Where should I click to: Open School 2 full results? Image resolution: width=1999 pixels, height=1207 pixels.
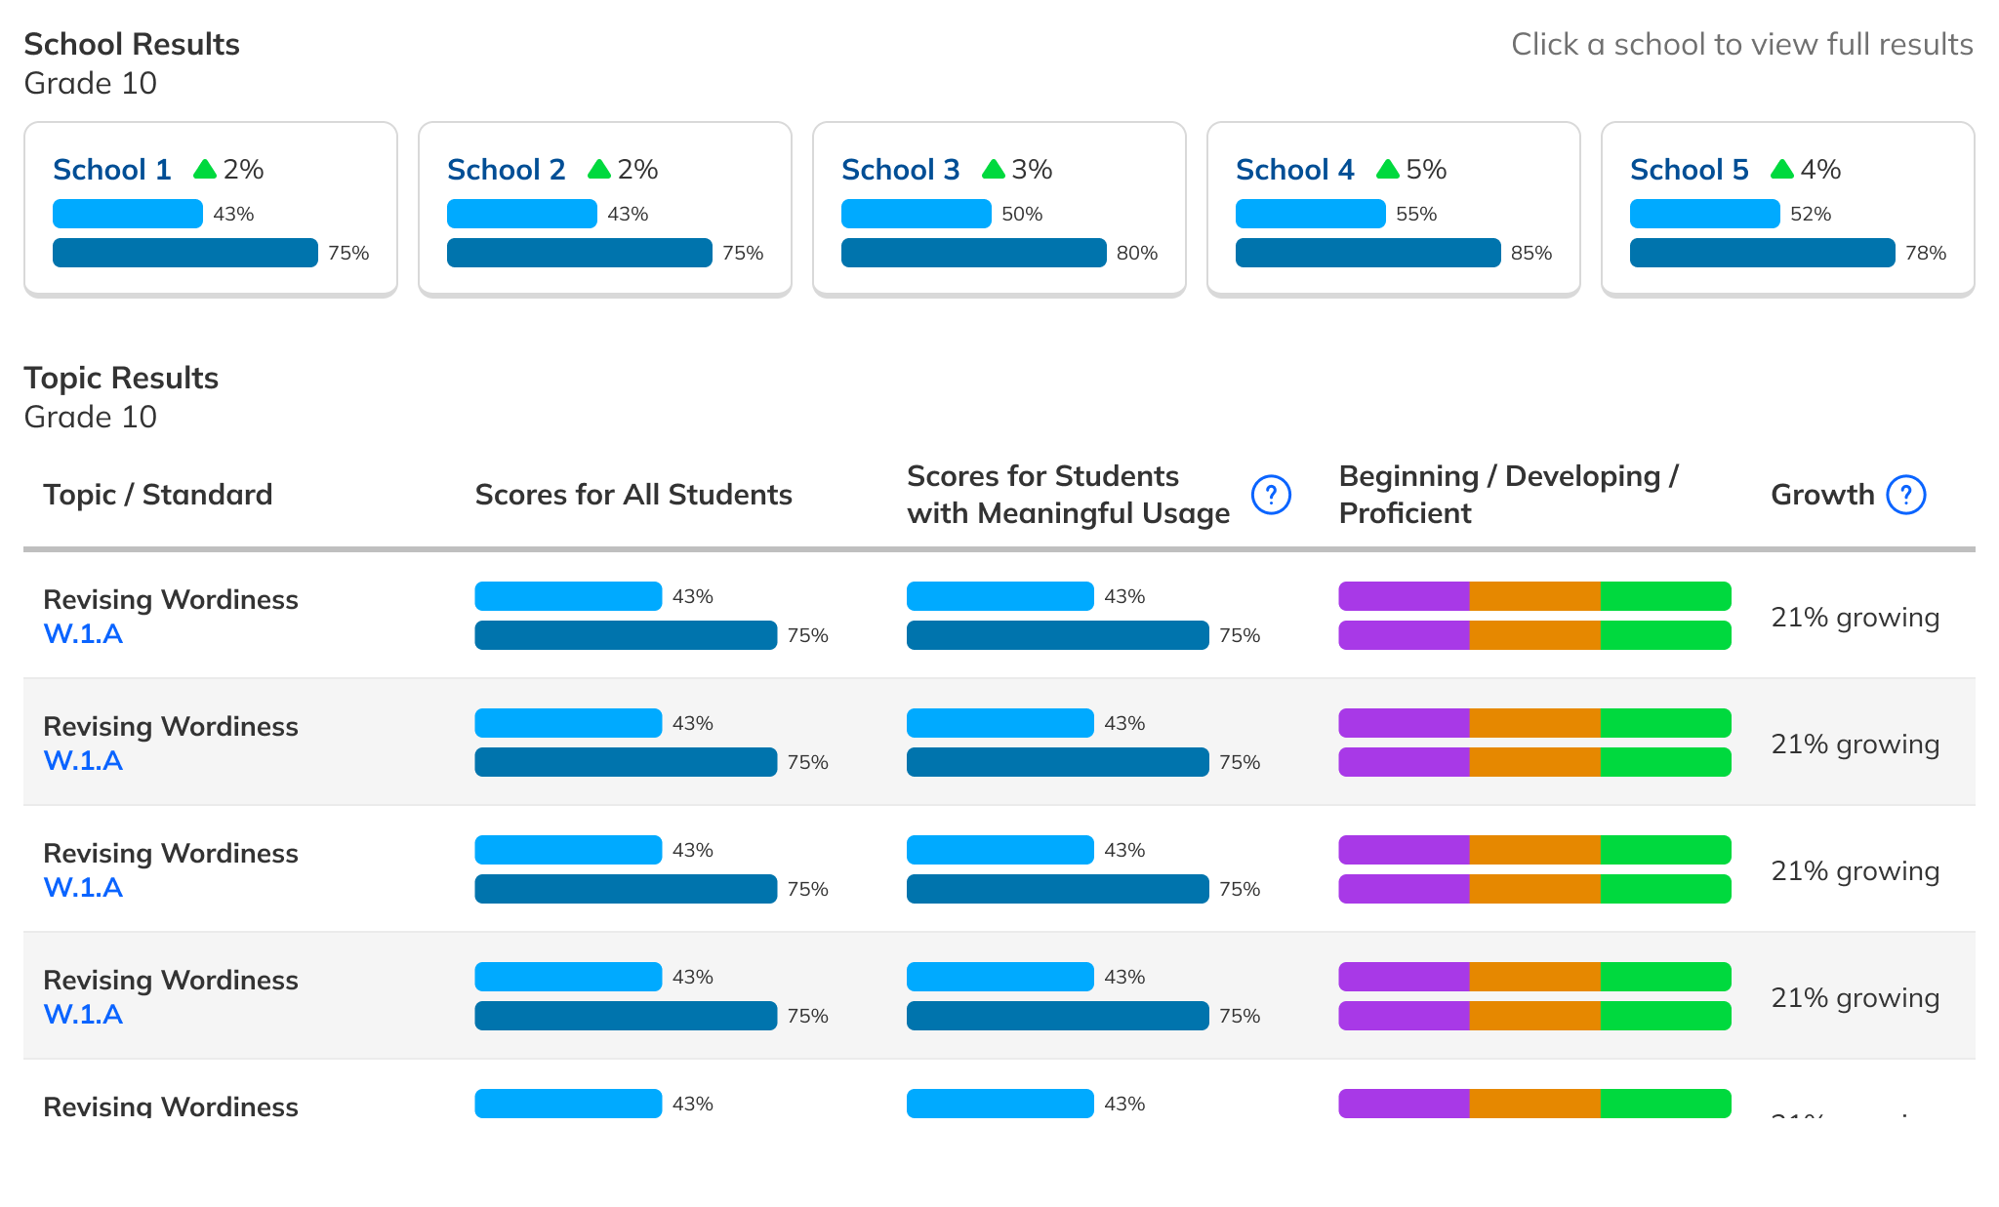click(507, 170)
